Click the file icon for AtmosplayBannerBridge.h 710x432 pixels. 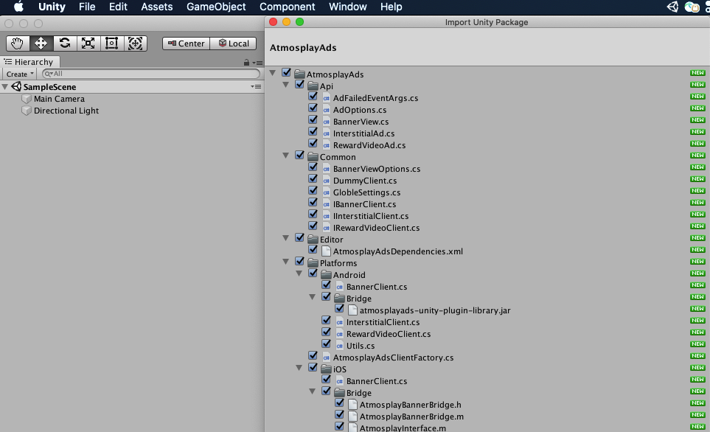tap(352, 405)
